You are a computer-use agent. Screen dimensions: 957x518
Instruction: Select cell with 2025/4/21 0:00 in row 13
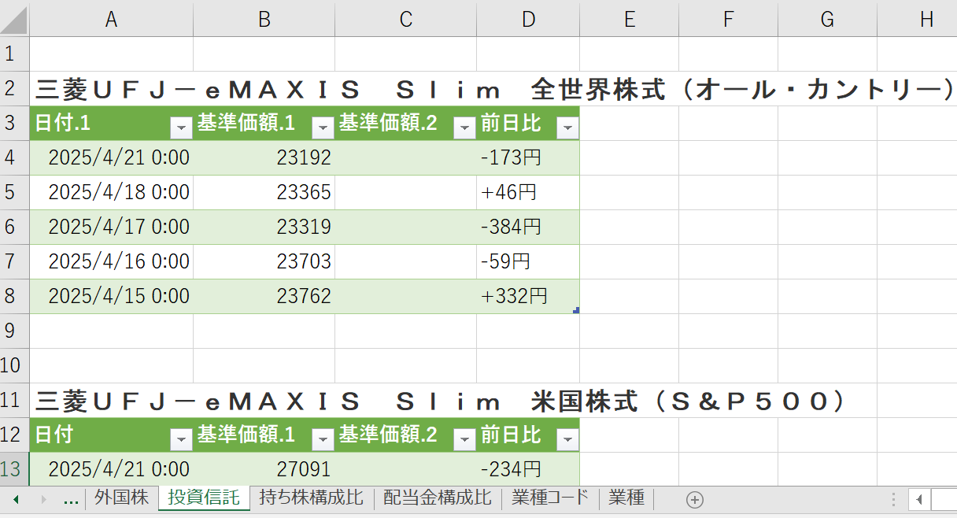point(111,469)
